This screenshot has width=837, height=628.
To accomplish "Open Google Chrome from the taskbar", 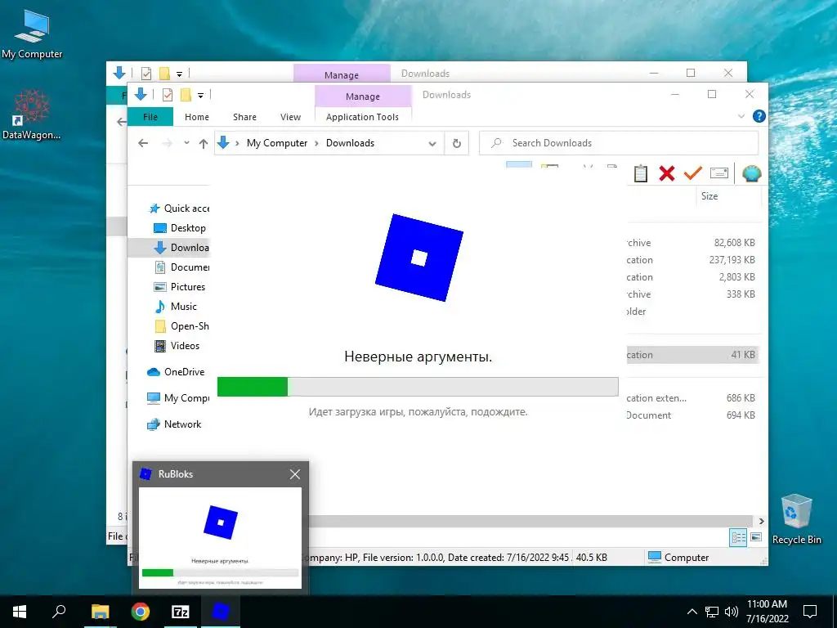I will (x=141, y=612).
